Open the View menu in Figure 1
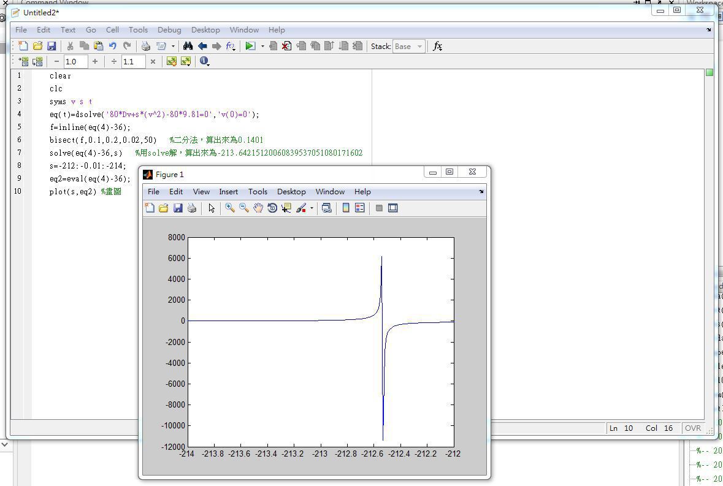The height and width of the screenshot is (486, 723). pos(201,192)
